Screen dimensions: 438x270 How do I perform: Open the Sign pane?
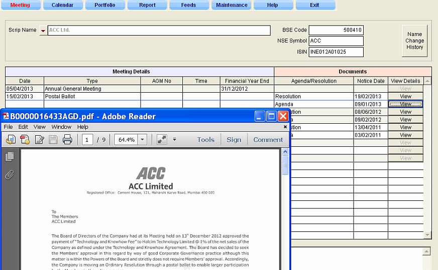click(x=234, y=140)
